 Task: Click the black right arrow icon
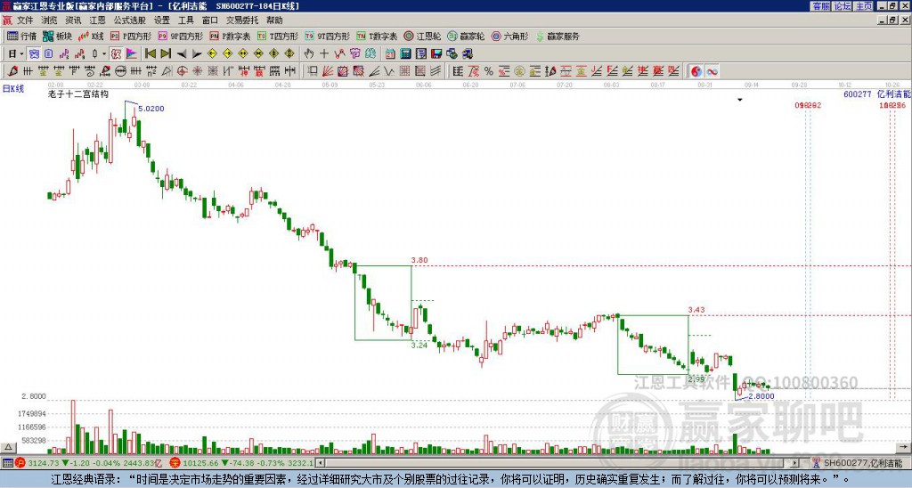[x=197, y=53]
